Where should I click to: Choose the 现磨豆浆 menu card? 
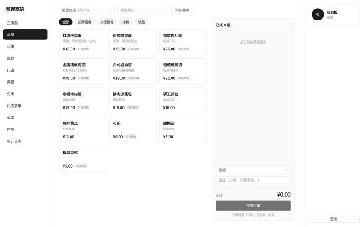(x=82, y=159)
